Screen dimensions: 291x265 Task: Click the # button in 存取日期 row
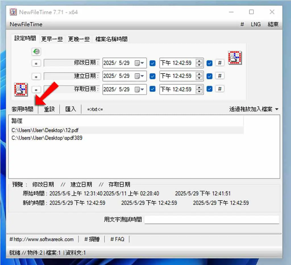220,89
